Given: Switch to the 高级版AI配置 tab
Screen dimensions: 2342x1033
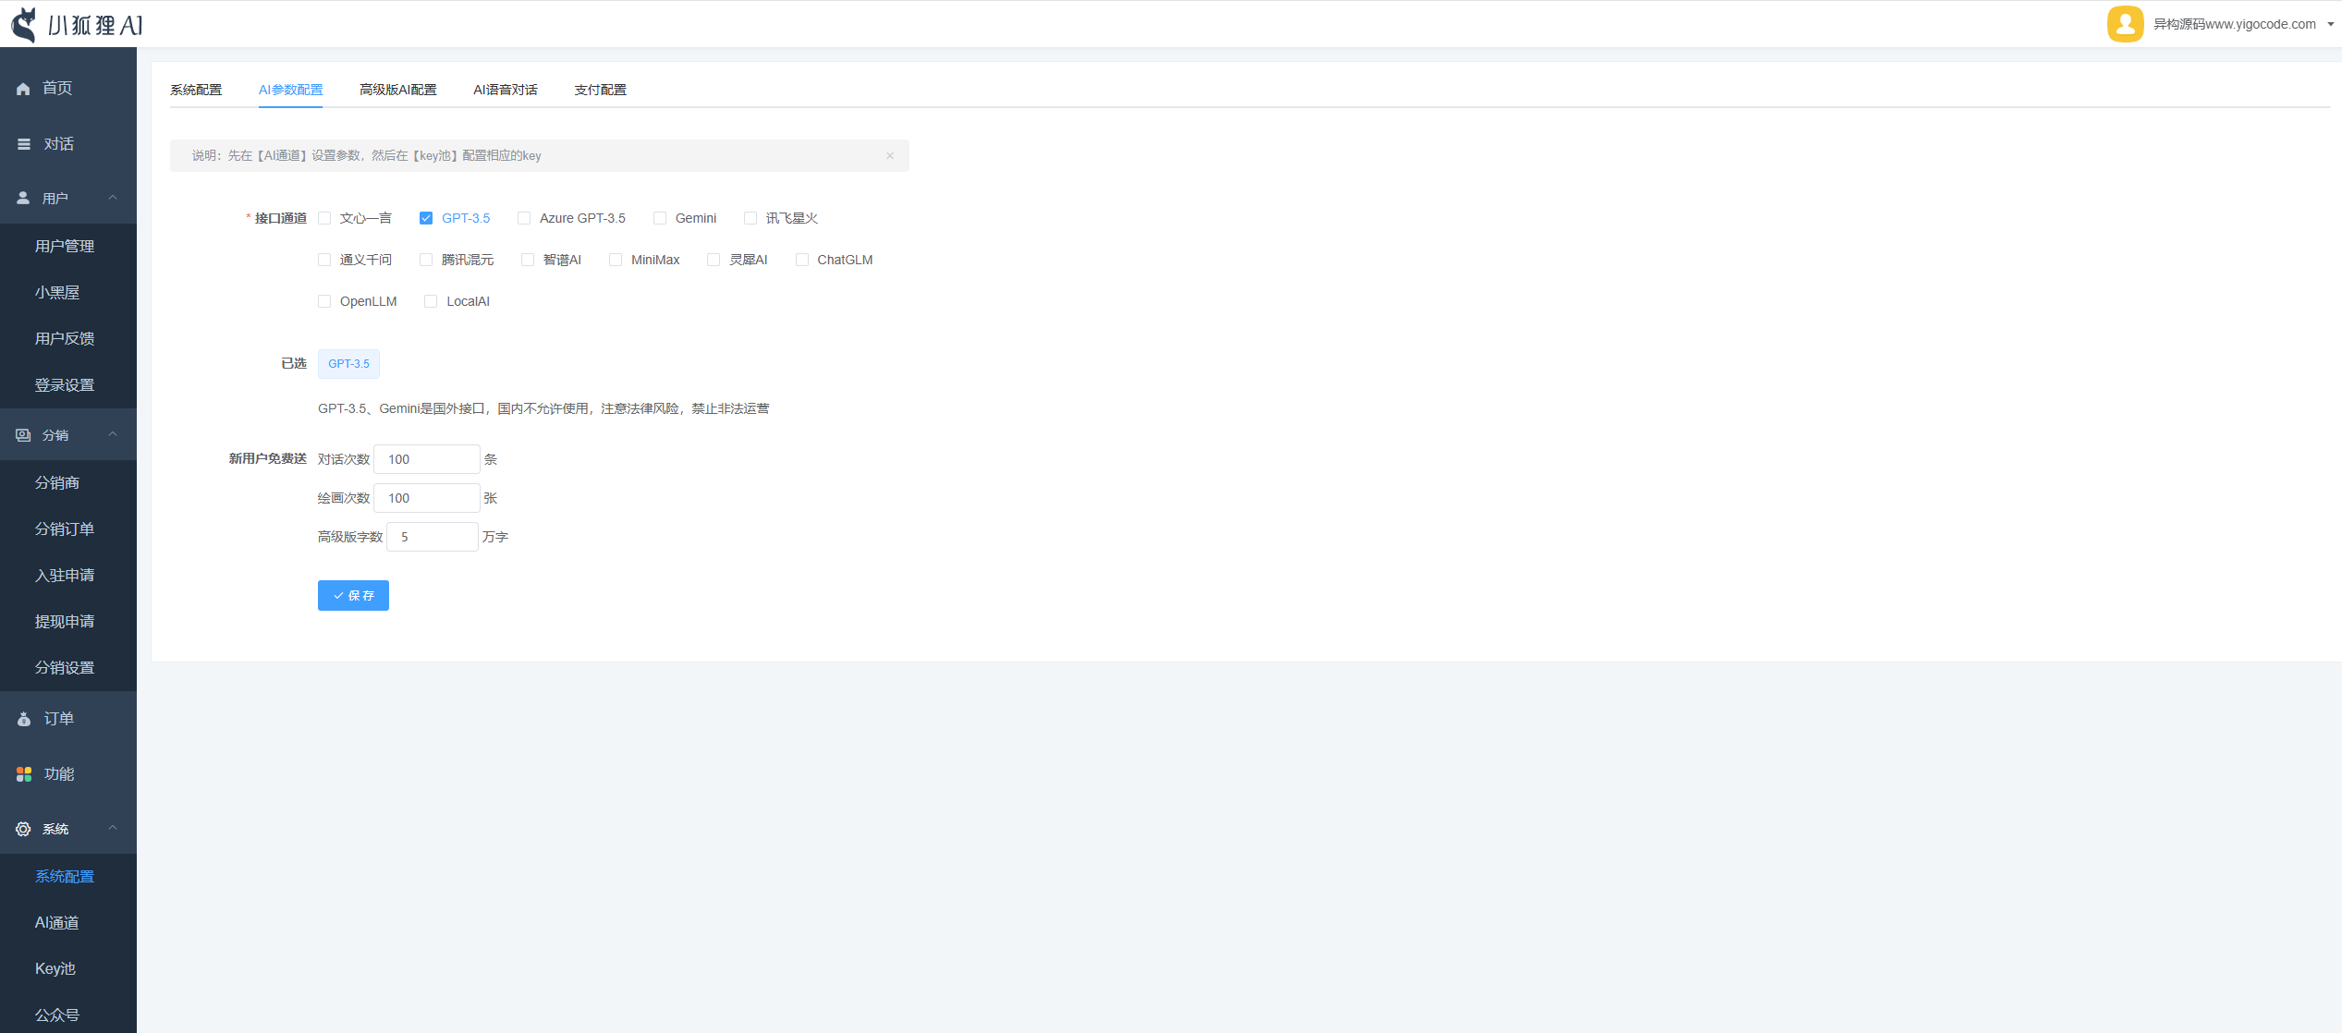Looking at the screenshot, I should point(398,90).
